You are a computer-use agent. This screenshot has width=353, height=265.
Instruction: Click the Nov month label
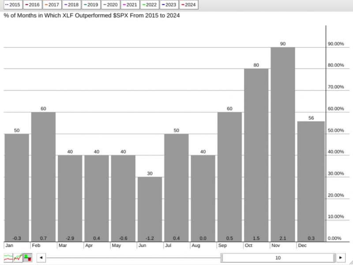(x=275, y=246)
